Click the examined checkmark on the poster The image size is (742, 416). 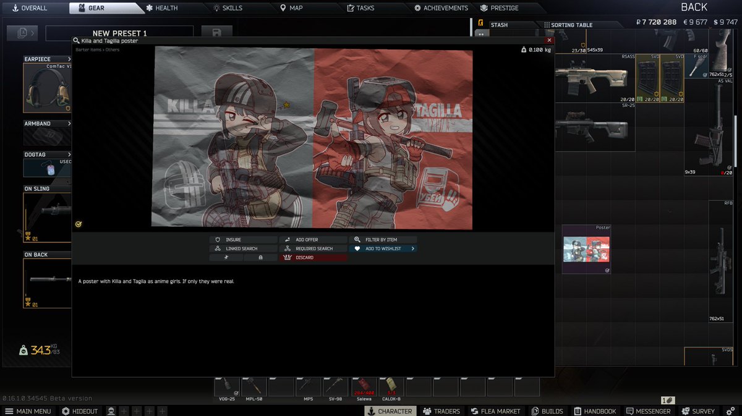pos(79,224)
